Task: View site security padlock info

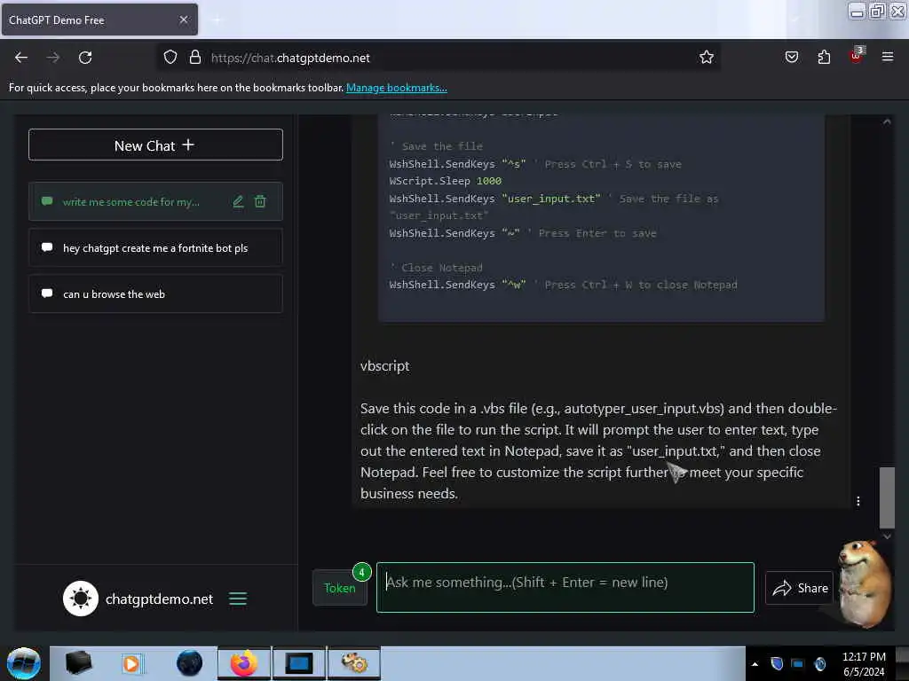Action: point(195,58)
